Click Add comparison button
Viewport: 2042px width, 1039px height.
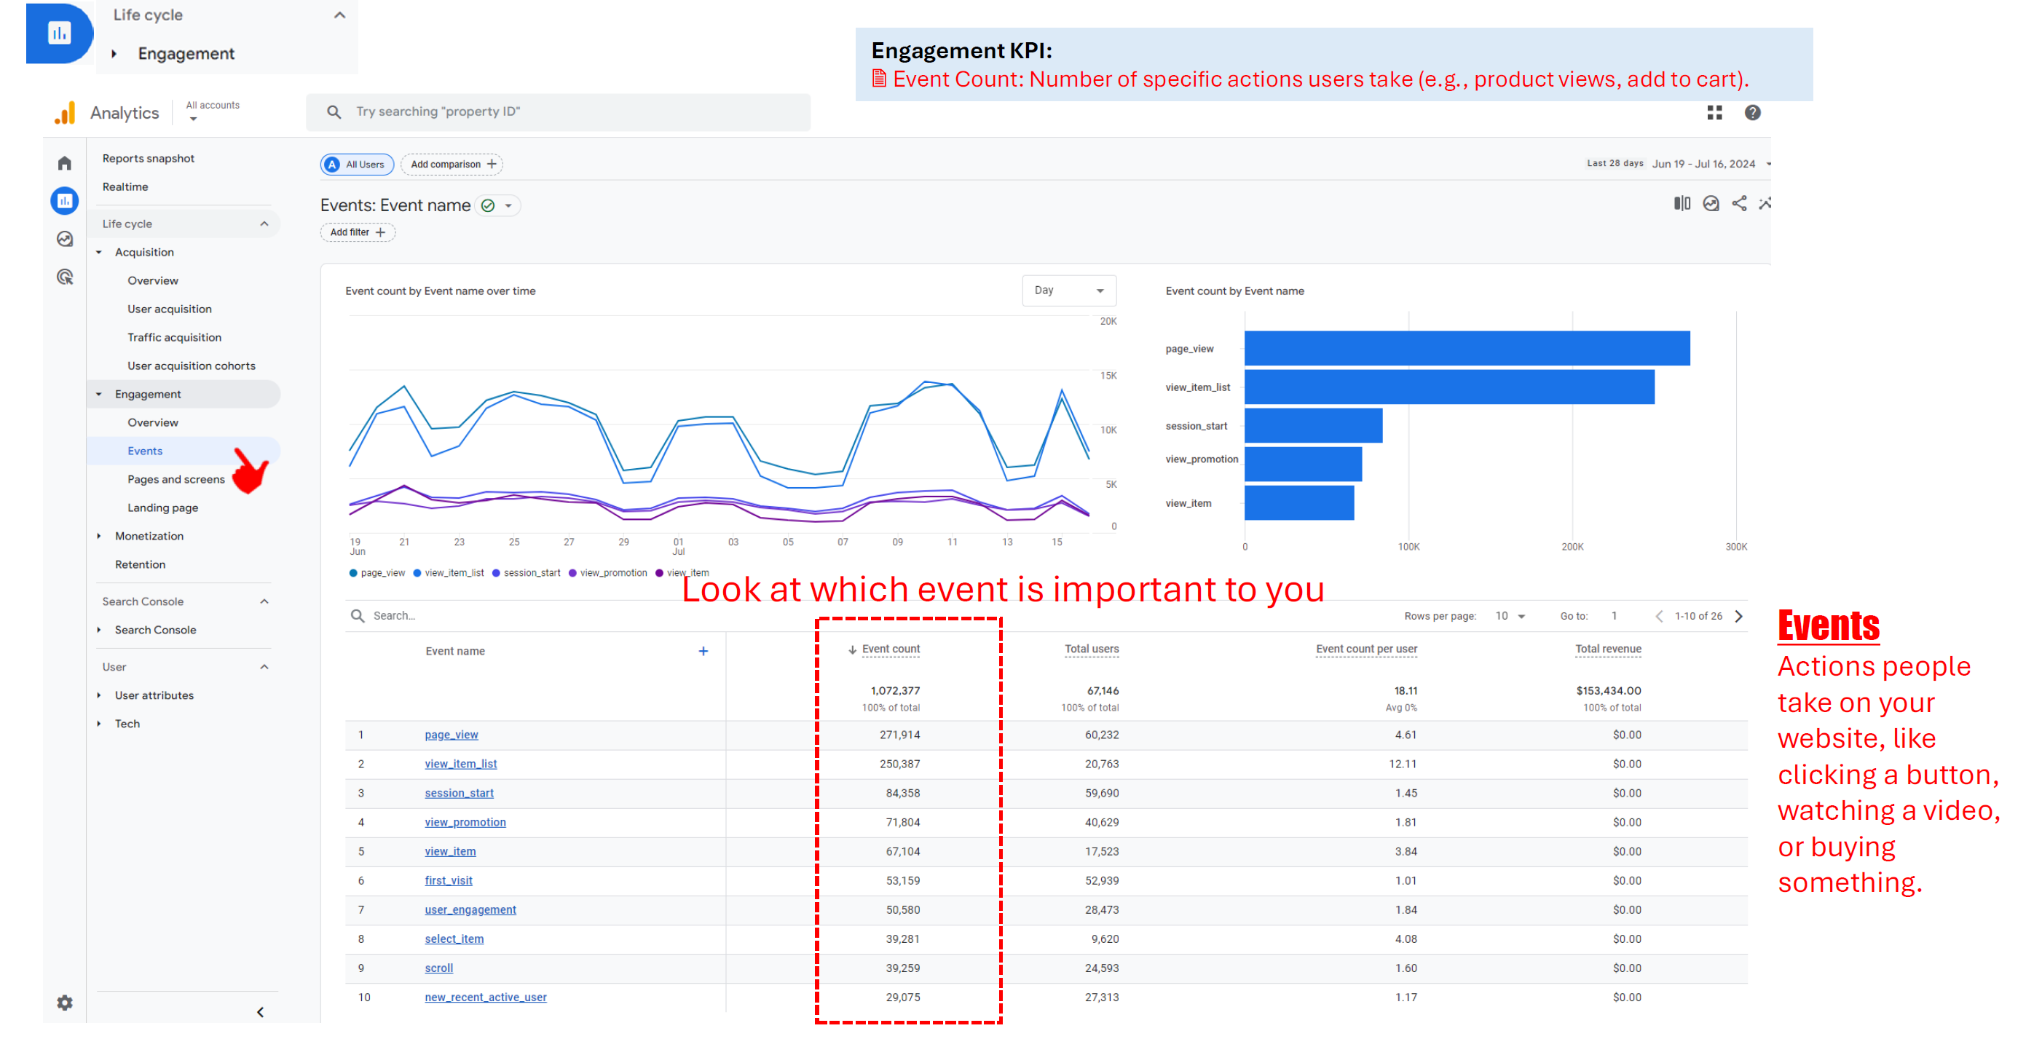pyautogui.click(x=452, y=164)
